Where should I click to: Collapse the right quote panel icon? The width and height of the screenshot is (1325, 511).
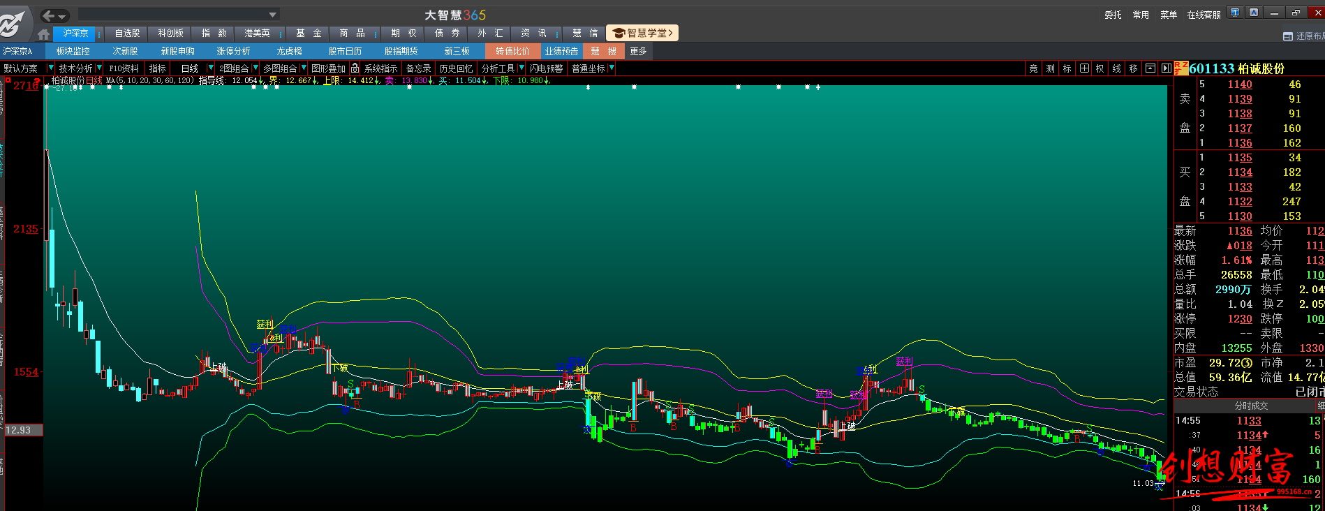pos(1167,68)
